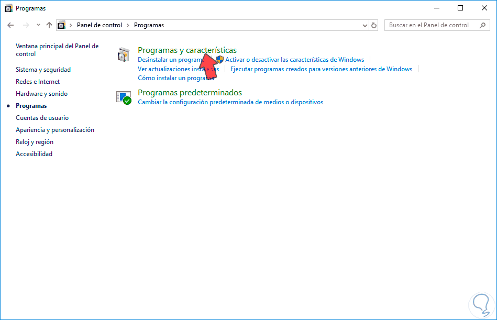Click the search magnifier icon
Image resolution: width=497 pixels, height=320 pixels.
click(x=482, y=25)
